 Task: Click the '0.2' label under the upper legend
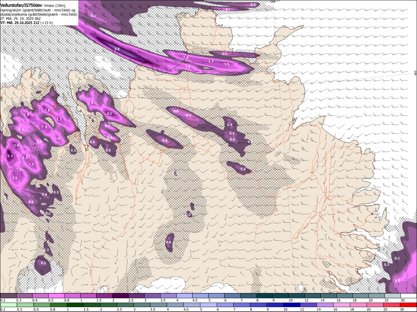(3, 300)
